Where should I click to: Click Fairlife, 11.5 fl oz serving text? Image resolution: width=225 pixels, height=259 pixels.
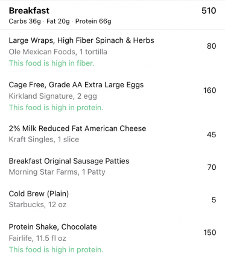(37, 239)
